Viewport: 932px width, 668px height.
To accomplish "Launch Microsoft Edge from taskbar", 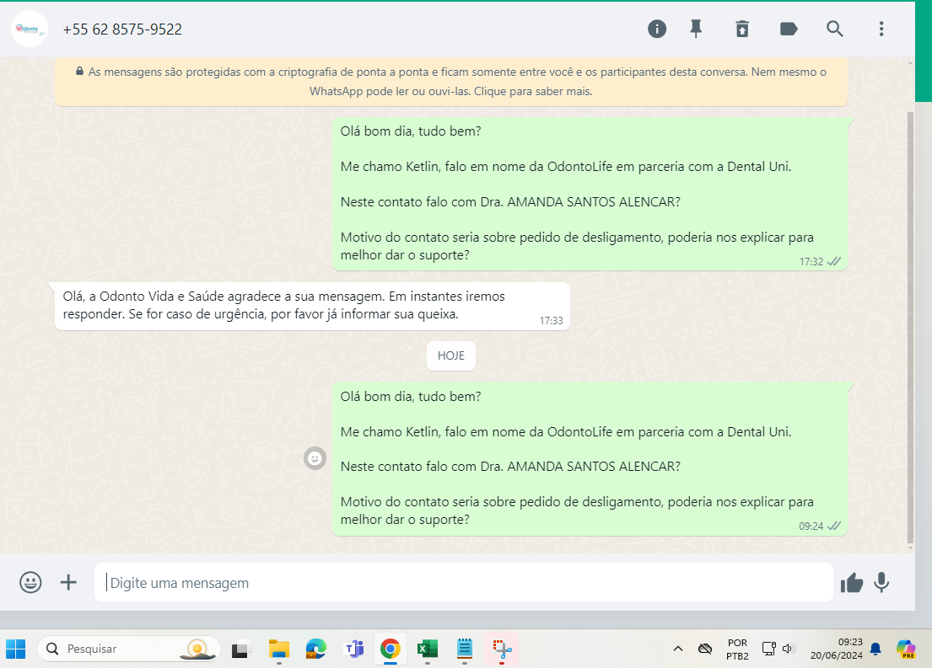I will point(316,649).
